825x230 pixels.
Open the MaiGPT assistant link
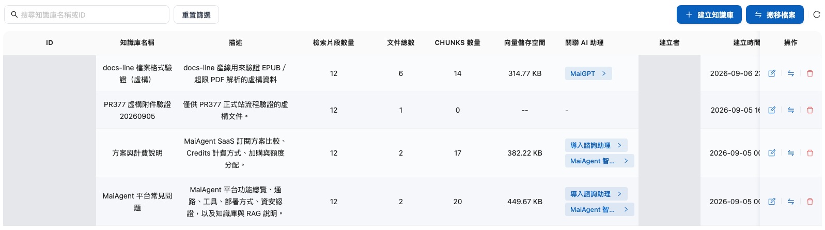click(x=588, y=73)
